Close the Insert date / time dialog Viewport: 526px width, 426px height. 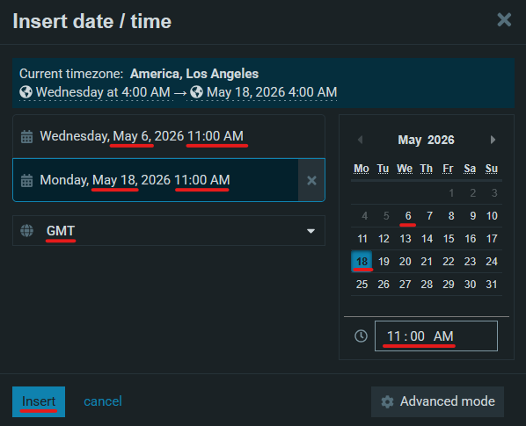point(504,19)
